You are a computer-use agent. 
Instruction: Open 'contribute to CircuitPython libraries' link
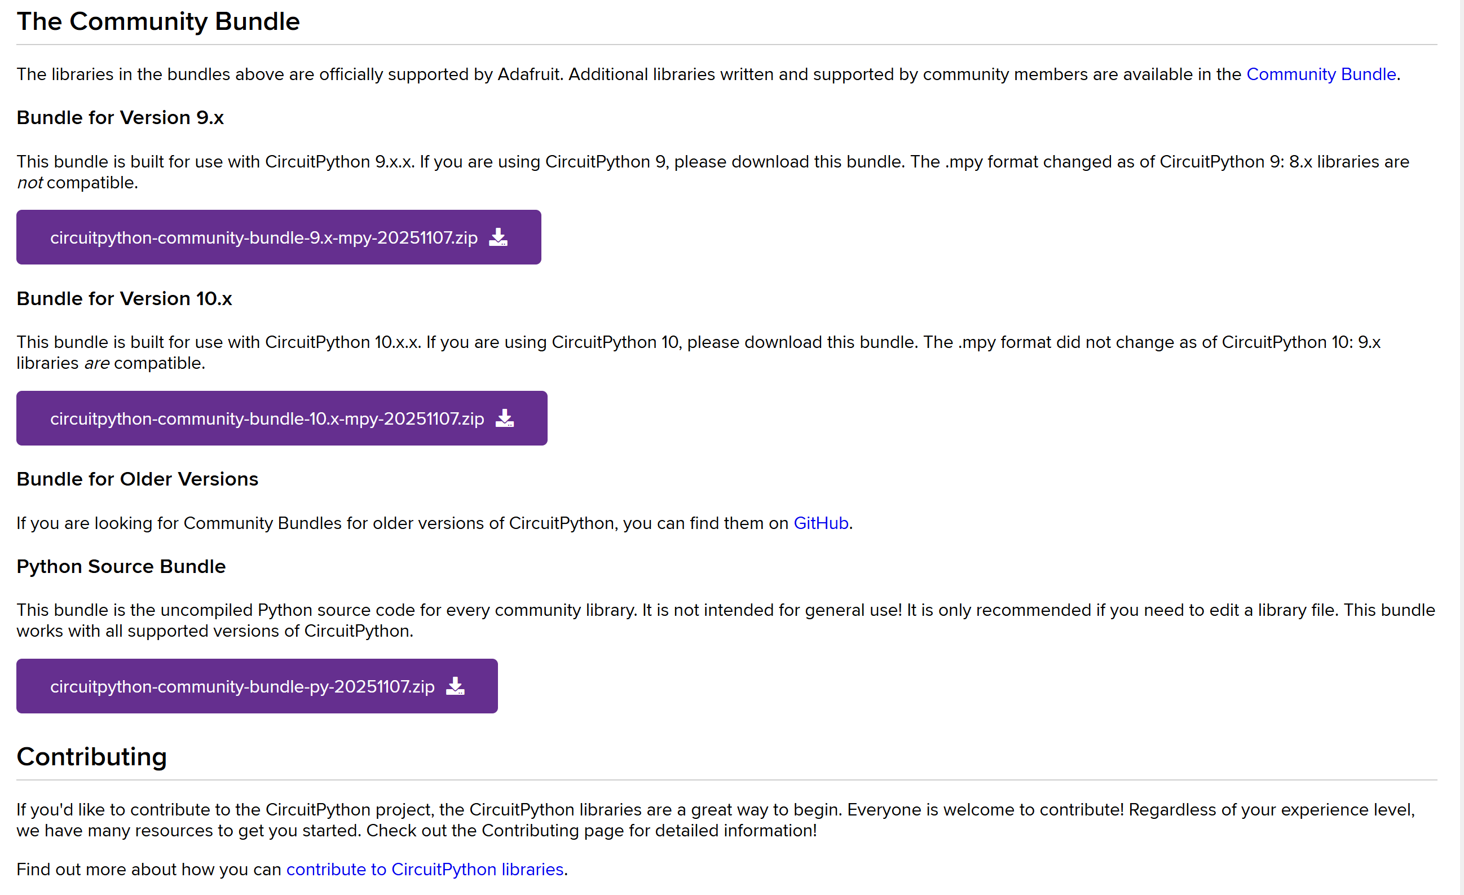(424, 870)
